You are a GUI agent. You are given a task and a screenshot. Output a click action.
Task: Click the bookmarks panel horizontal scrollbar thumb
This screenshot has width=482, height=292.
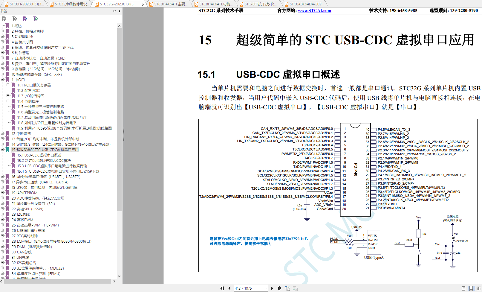57,281
